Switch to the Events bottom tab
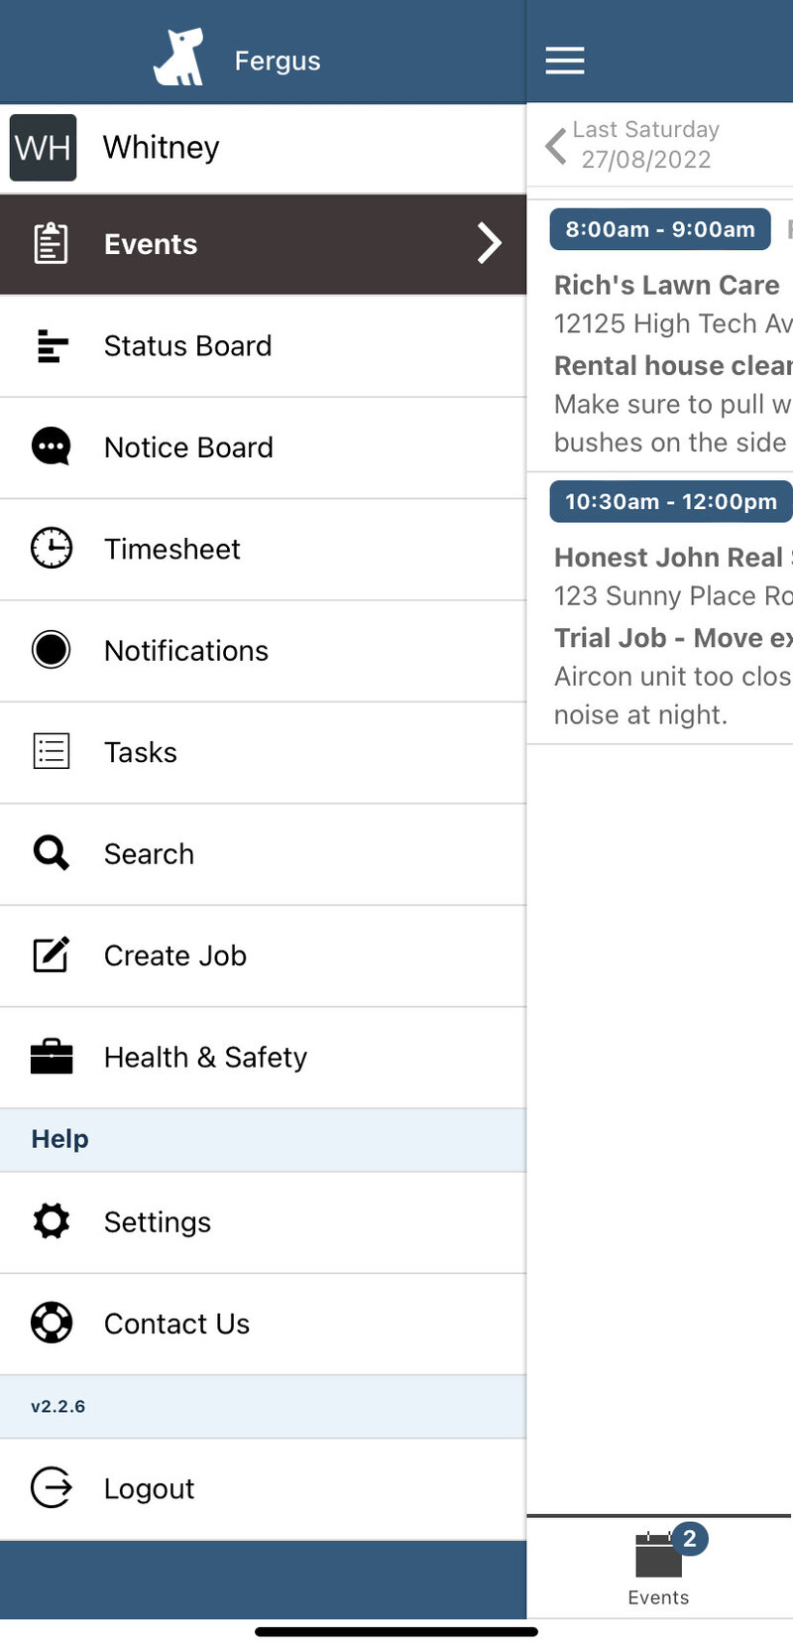 pyautogui.click(x=659, y=1568)
